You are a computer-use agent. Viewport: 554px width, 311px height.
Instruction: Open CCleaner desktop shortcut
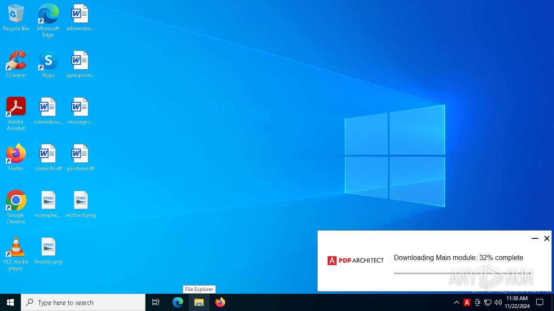pos(16,65)
